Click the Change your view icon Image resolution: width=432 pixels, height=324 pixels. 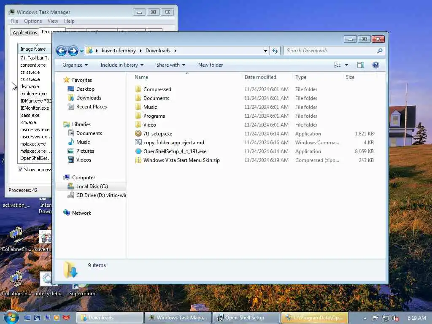[337, 65]
